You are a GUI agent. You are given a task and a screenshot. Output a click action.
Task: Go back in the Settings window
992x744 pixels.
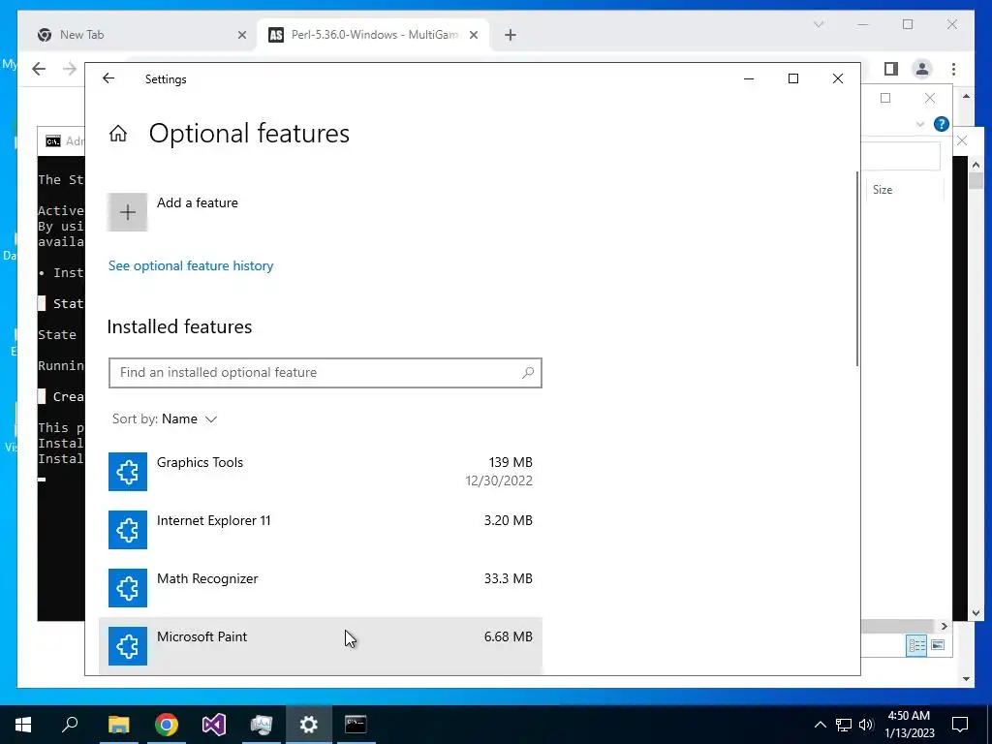click(108, 78)
